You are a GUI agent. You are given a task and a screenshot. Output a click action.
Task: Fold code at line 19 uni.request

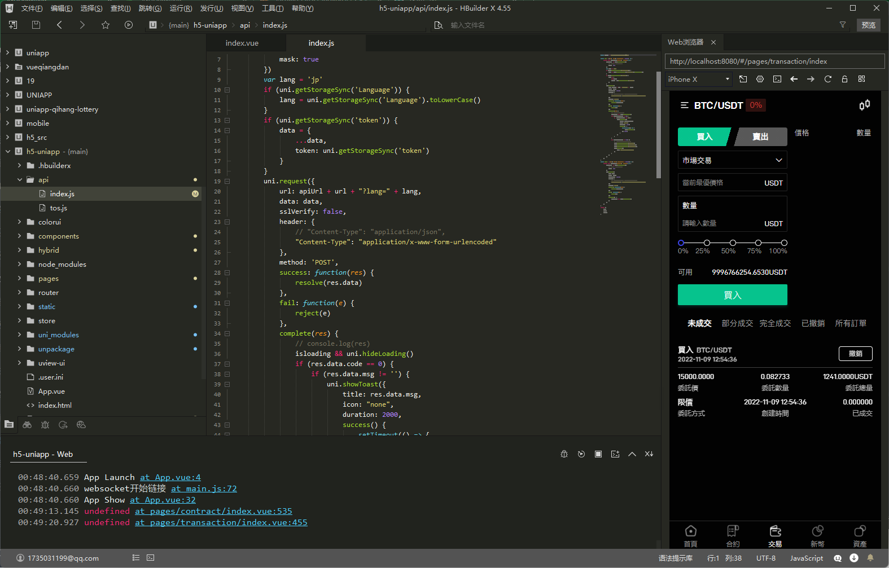(x=227, y=181)
